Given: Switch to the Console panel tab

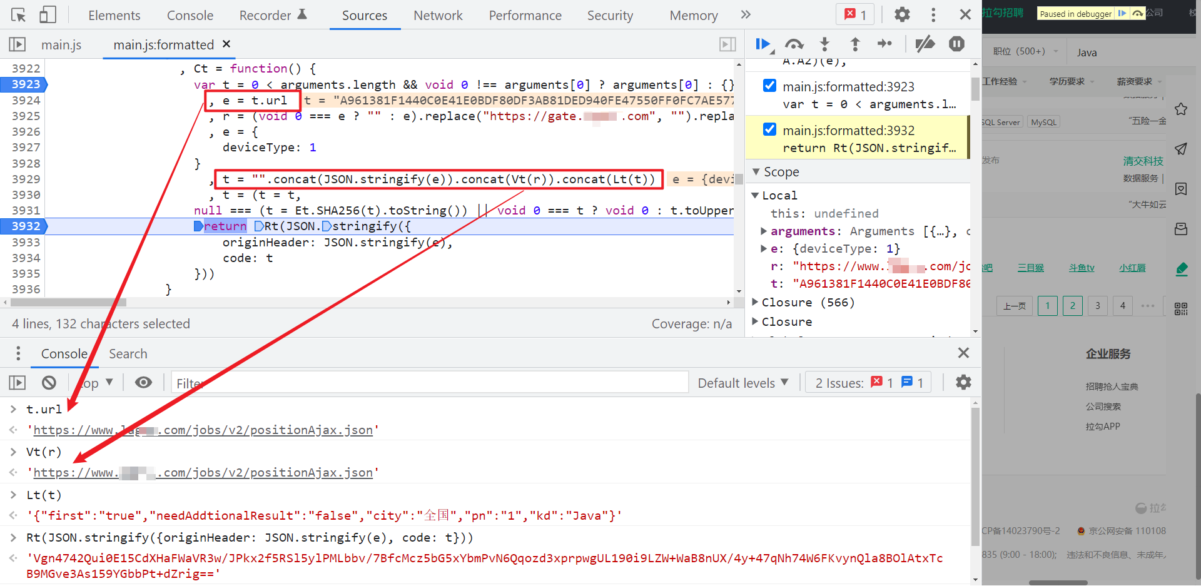Looking at the screenshot, I should coord(190,15).
